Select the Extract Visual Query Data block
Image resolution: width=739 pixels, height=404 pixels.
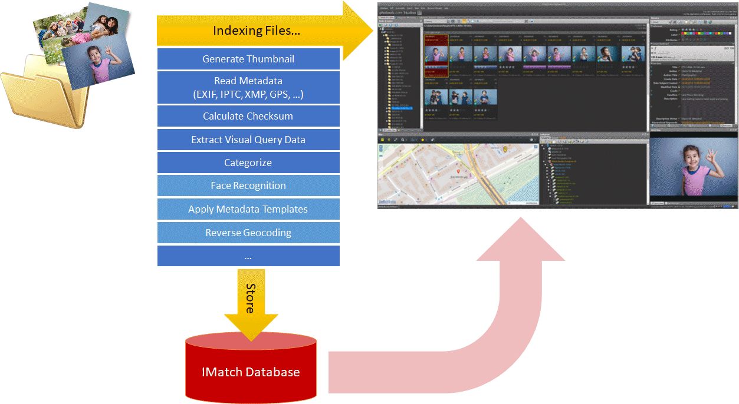[248, 140]
